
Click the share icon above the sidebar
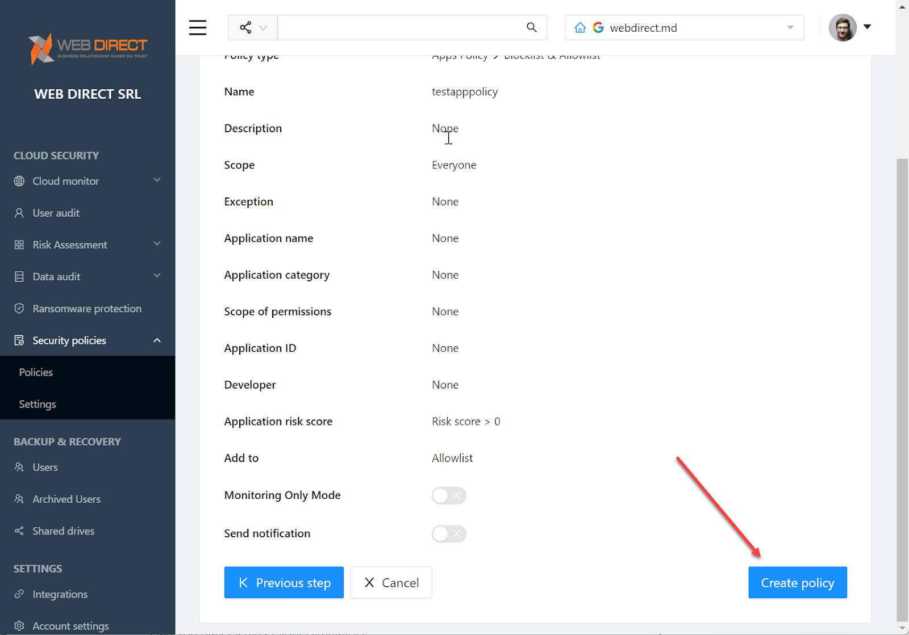coord(245,27)
